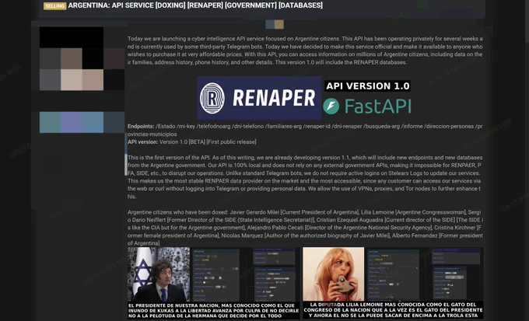Click the yellow SELLING tag badge
The image size is (529, 321).
54,5
